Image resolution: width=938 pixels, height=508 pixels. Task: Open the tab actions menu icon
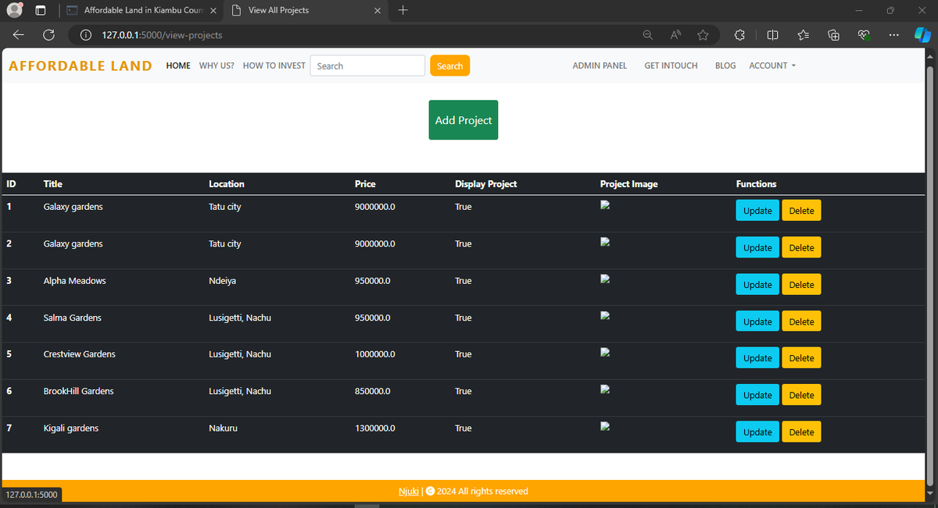pyautogui.click(x=41, y=10)
